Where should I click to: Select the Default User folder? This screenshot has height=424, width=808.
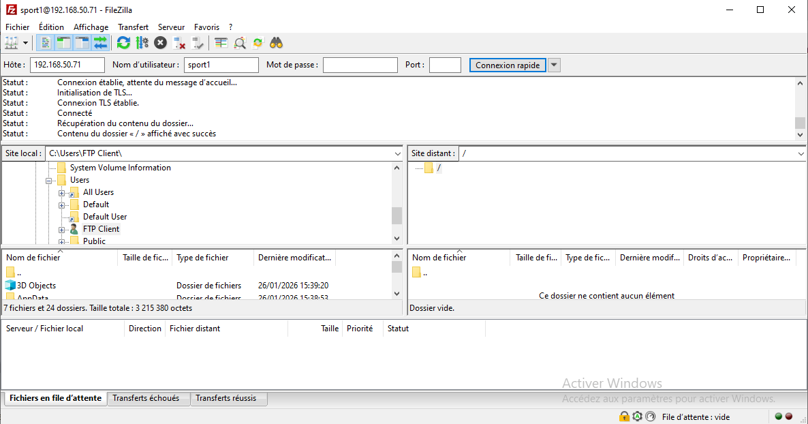click(105, 217)
